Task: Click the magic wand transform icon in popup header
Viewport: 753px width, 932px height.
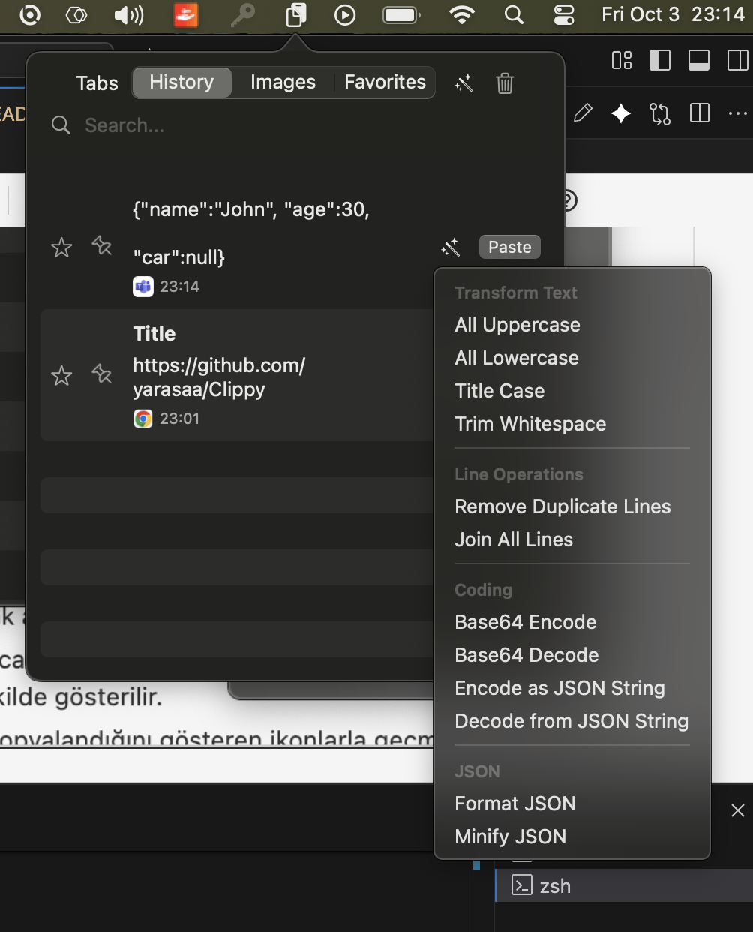Action: (x=463, y=83)
